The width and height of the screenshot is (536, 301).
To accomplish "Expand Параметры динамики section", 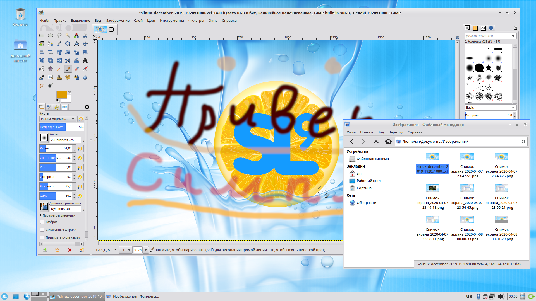I will (x=41, y=215).
